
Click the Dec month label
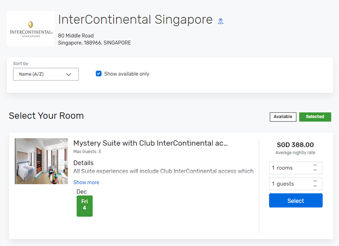pyautogui.click(x=82, y=192)
